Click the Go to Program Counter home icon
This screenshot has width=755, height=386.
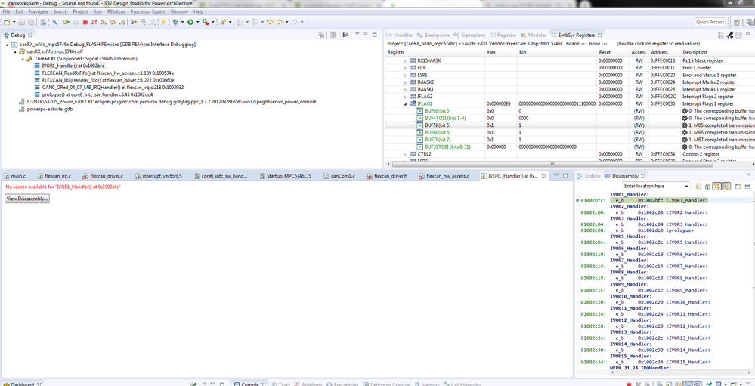click(x=708, y=186)
